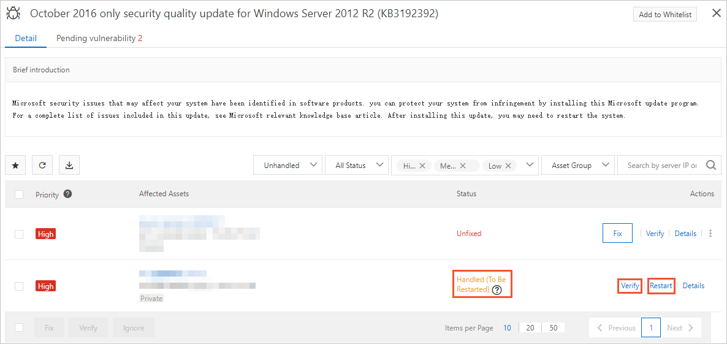Click the bulk Verify button in footer

(88, 328)
